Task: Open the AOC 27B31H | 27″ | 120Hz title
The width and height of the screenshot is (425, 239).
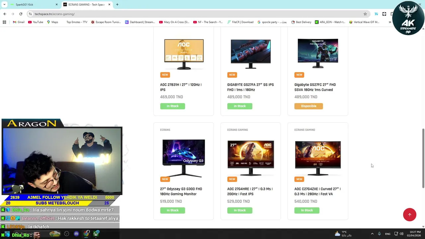Action: (181, 87)
